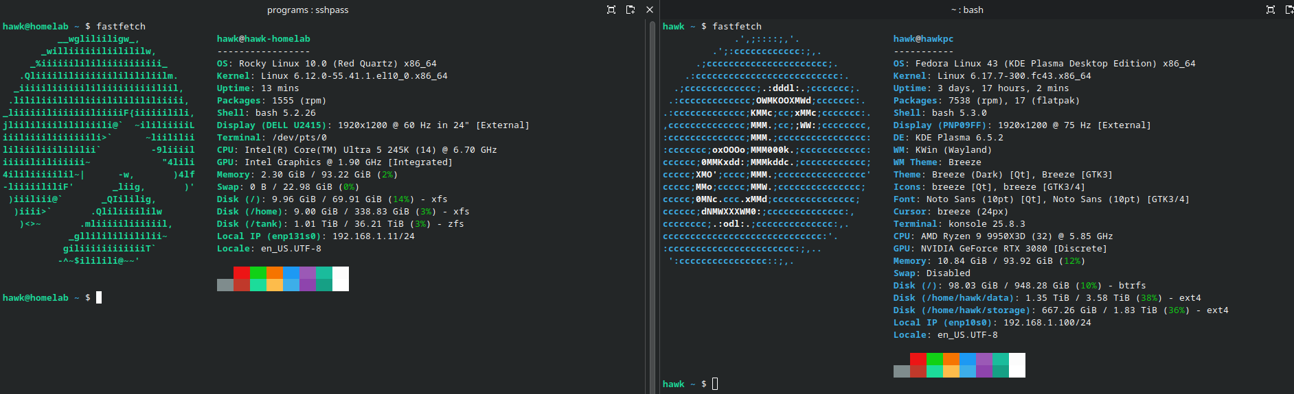
Task: Click the 'WM Theme: Breeze' line
Action: pyautogui.click(x=938, y=162)
